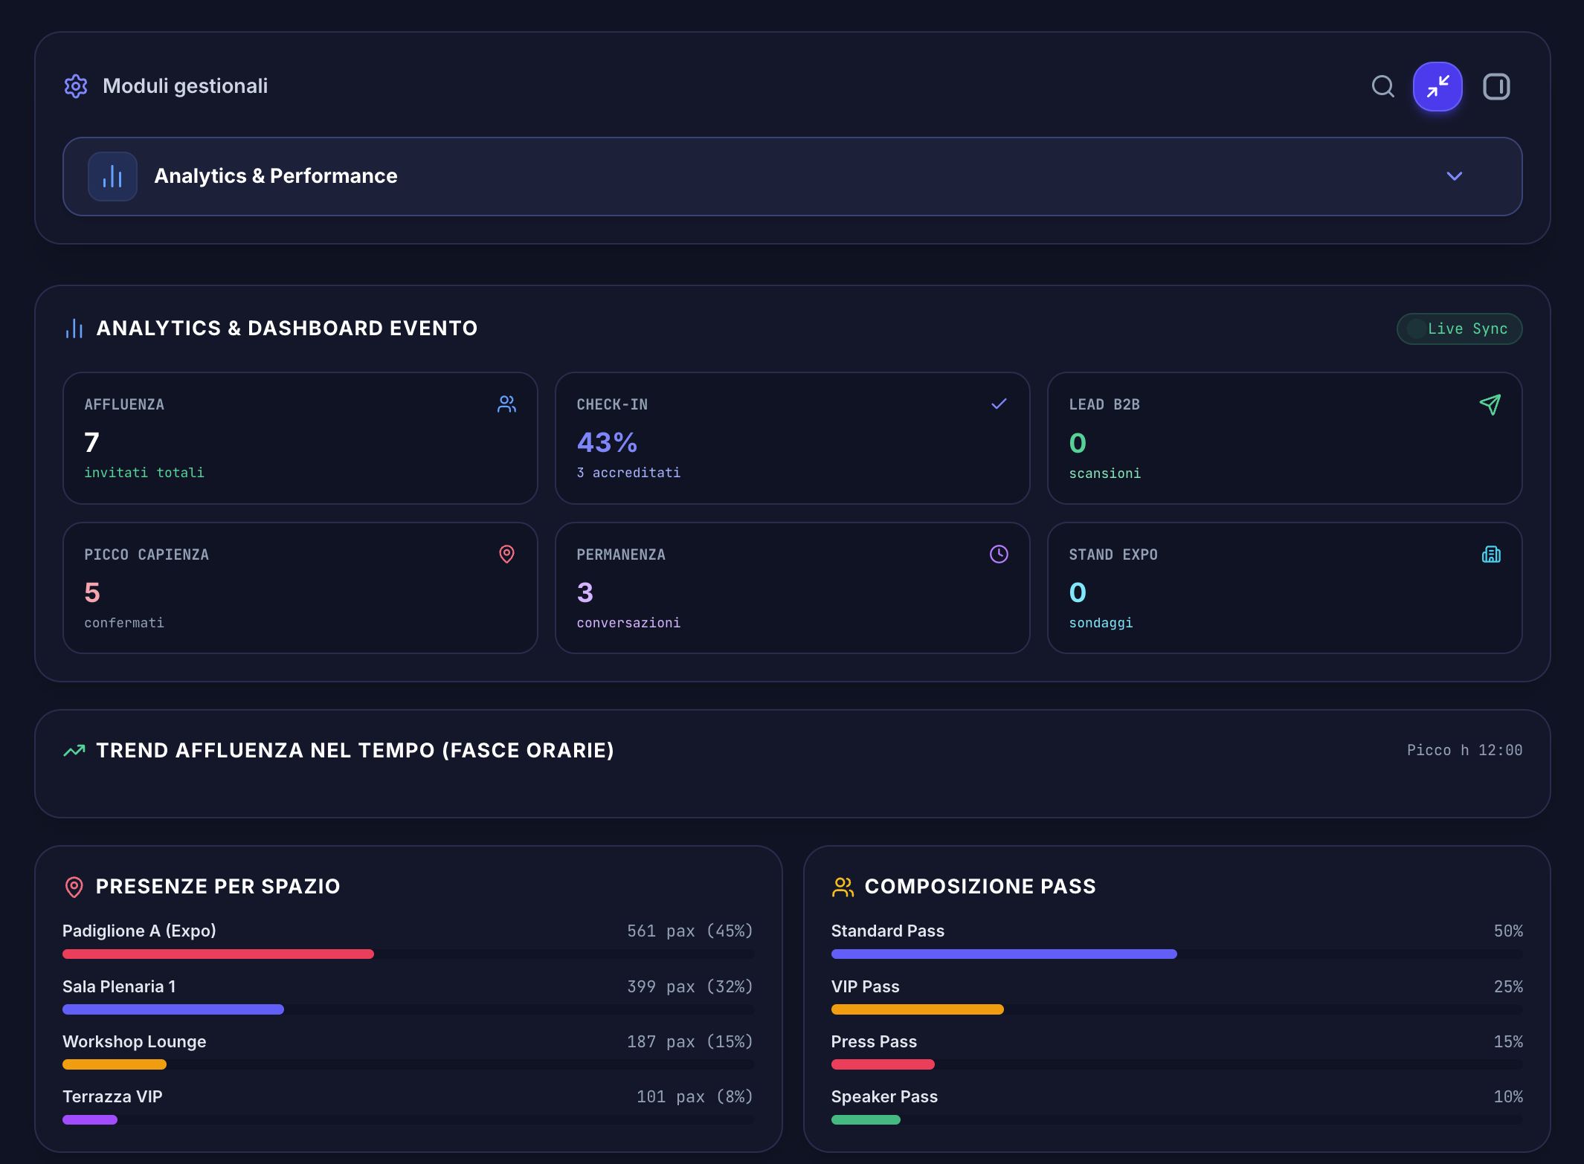Click '561 pax (45%)' value
Image resolution: width=1584 pixels, height=1164 pixels.
tap(690, 931)
